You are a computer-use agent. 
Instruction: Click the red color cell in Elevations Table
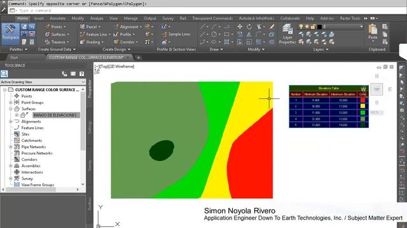coord(362,100)
